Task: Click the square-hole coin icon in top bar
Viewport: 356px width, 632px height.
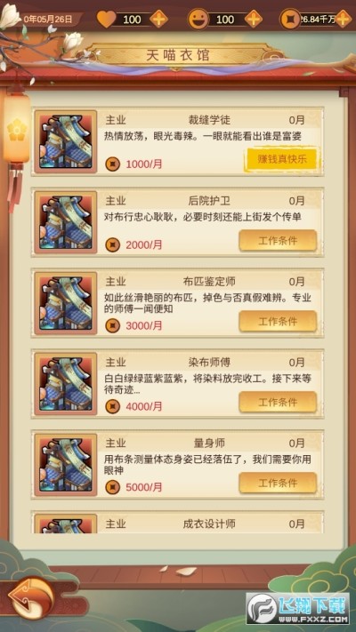Action: coord(290,19)
